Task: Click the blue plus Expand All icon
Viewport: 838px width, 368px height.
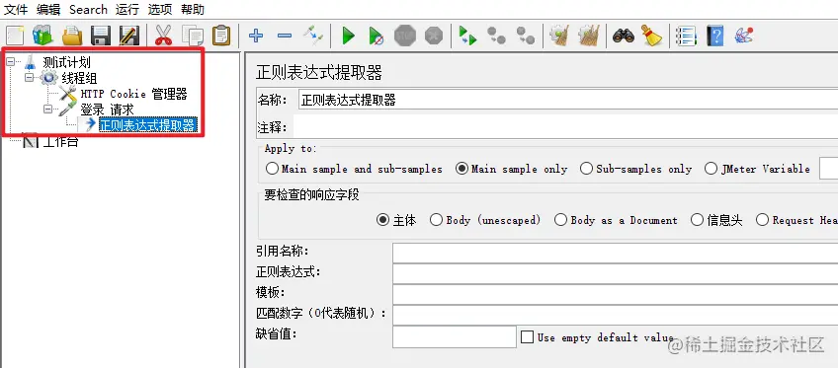Action: point(256,36)
